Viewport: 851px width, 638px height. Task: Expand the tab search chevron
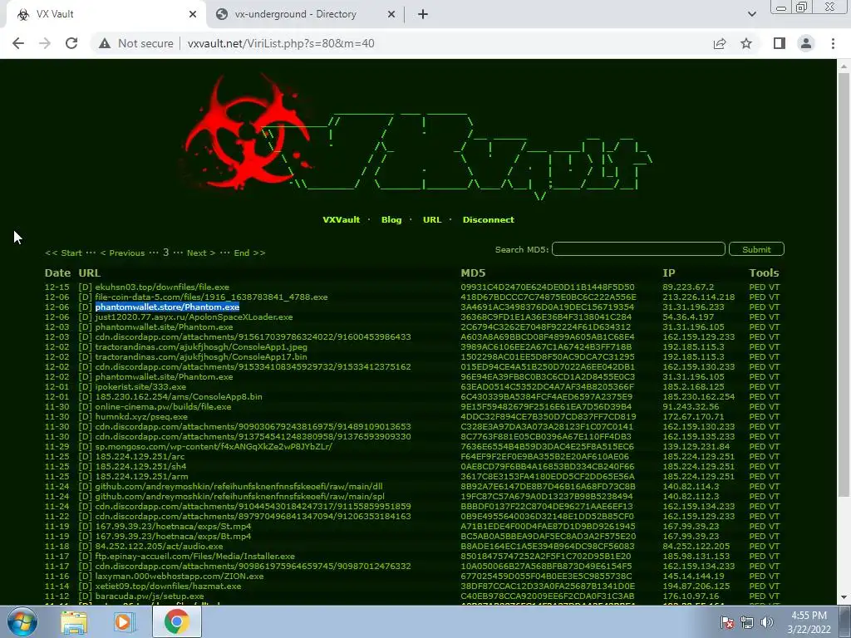751,14
